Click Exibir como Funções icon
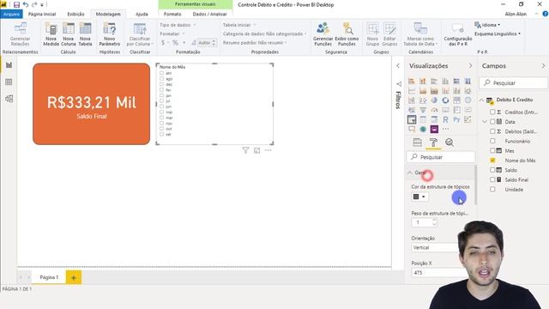The width and height of the screenshot is (549, 309). click(x=347, y=34)
